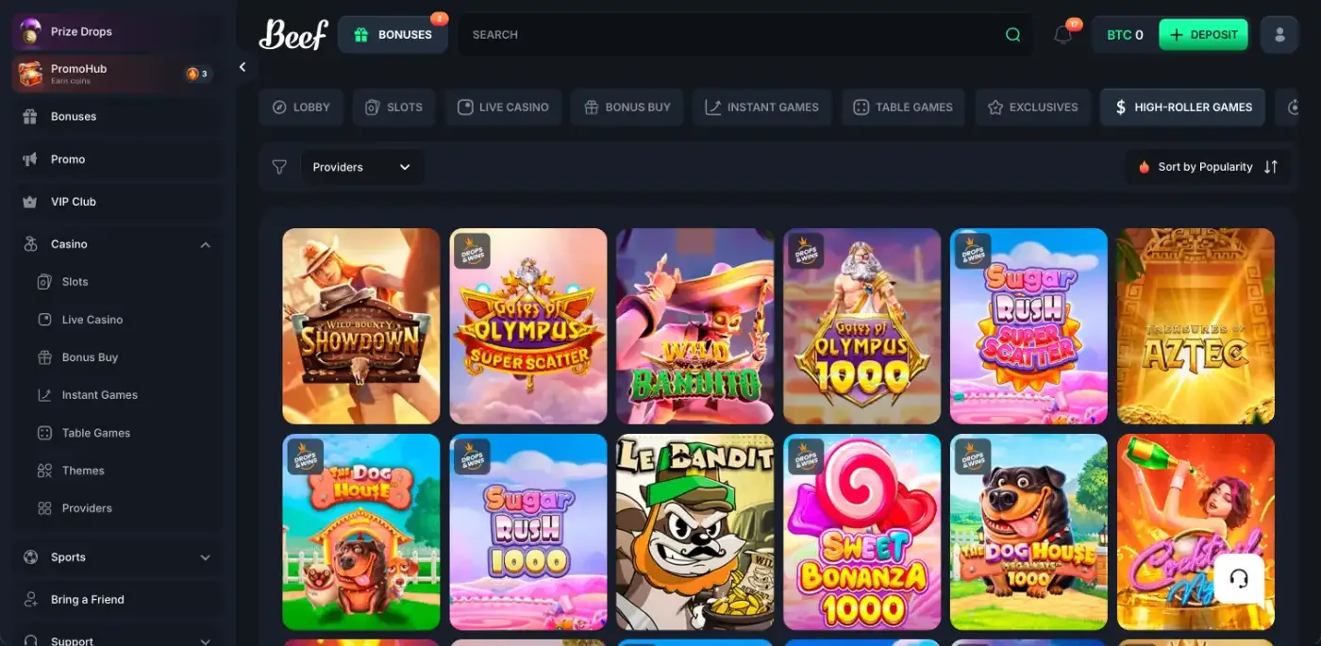Switch to the Bonus Buy tab
This screenshot has height=646, width=1321.
(627, 108)
